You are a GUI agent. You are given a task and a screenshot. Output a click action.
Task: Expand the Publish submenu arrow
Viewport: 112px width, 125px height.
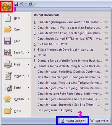(x=28, y=99)
